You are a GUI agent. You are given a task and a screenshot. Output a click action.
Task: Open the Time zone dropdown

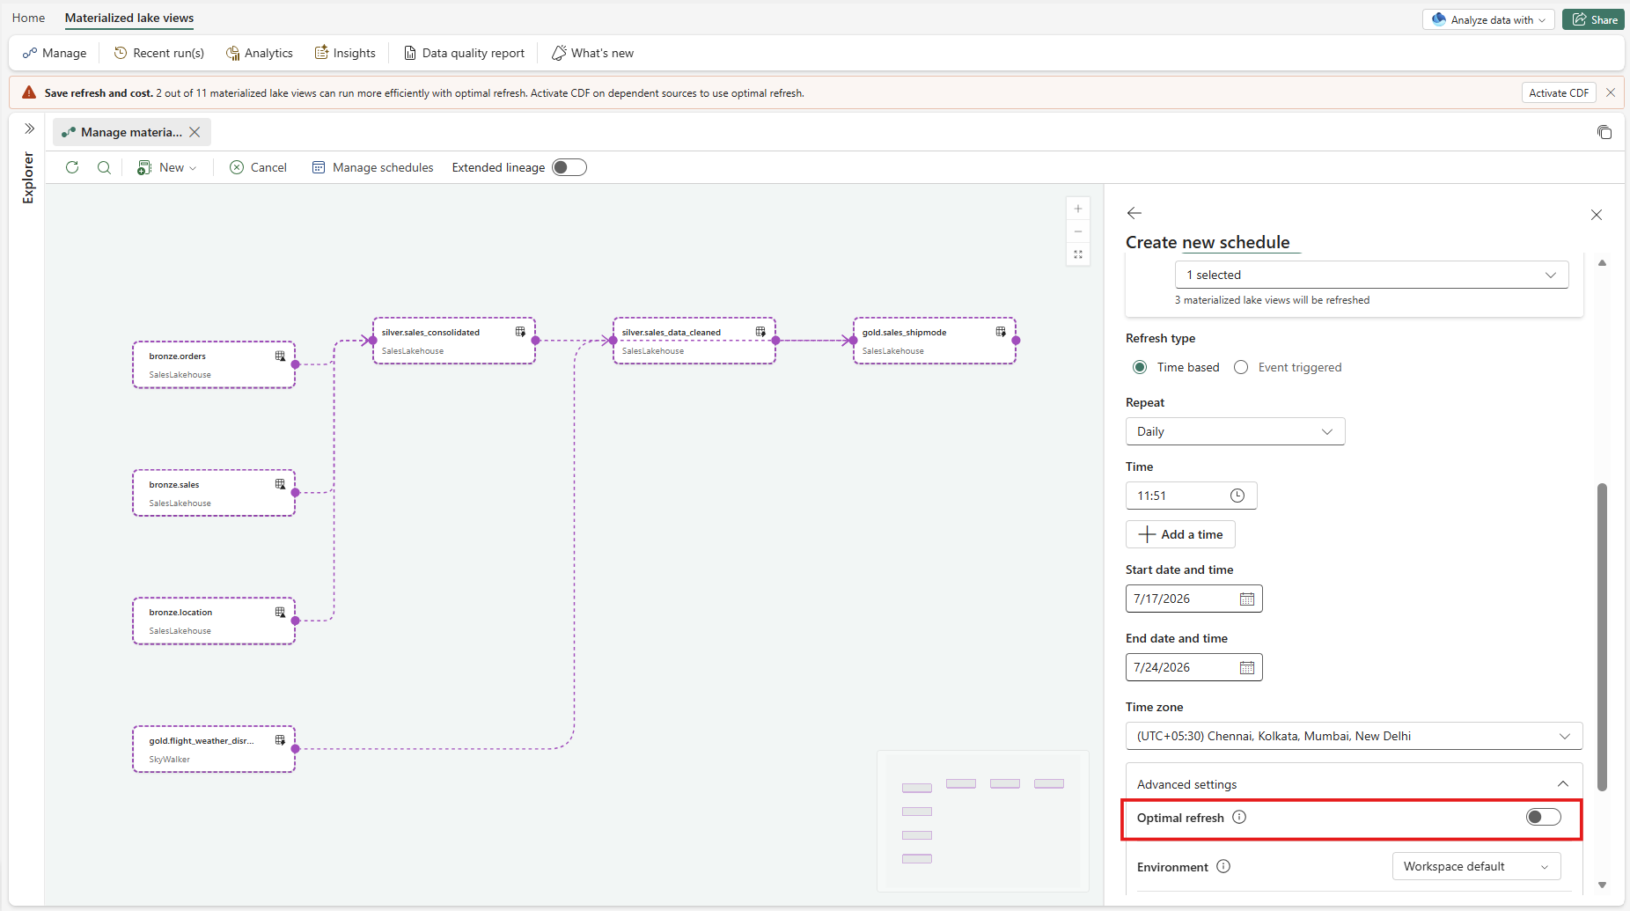pos(1354,736)
